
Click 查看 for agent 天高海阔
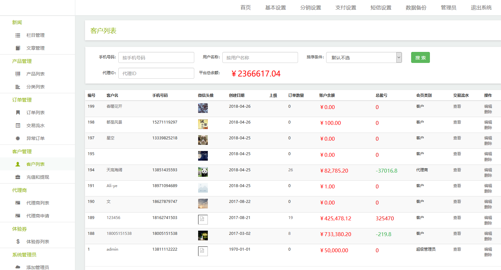click(x=457, y=170)
